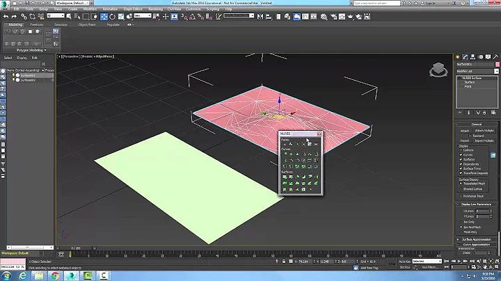Image resolution: width=501 pixels, height=281 pixels.
Task: Collapse the Display Line Parameters rollout
Action: 477,204
